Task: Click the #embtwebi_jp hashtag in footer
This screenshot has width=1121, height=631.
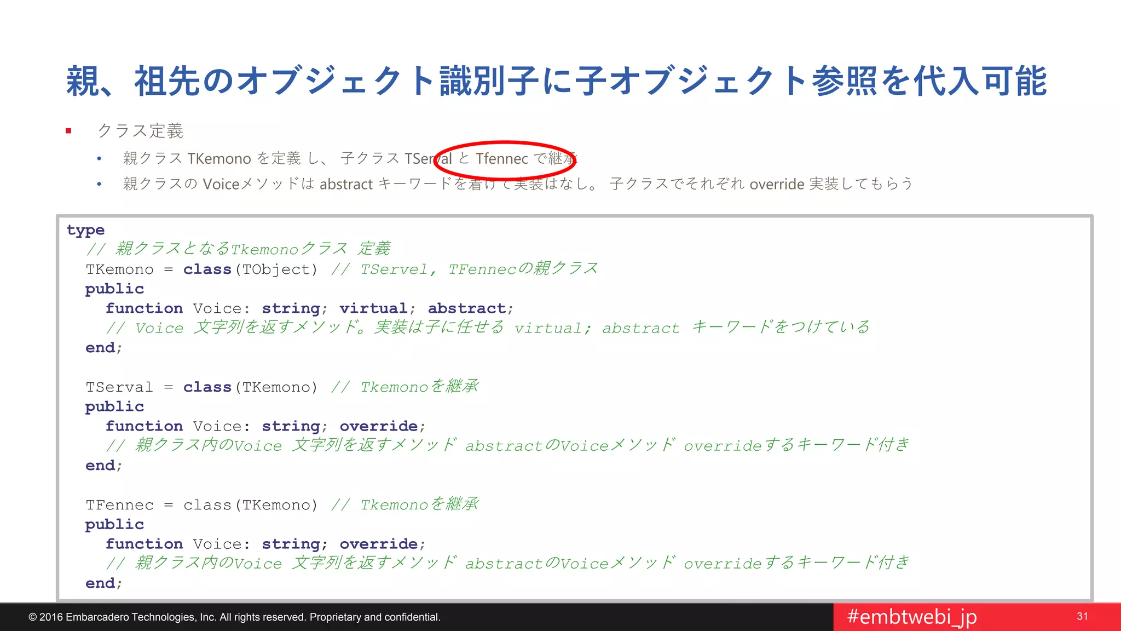Action: tap(911, 617)
